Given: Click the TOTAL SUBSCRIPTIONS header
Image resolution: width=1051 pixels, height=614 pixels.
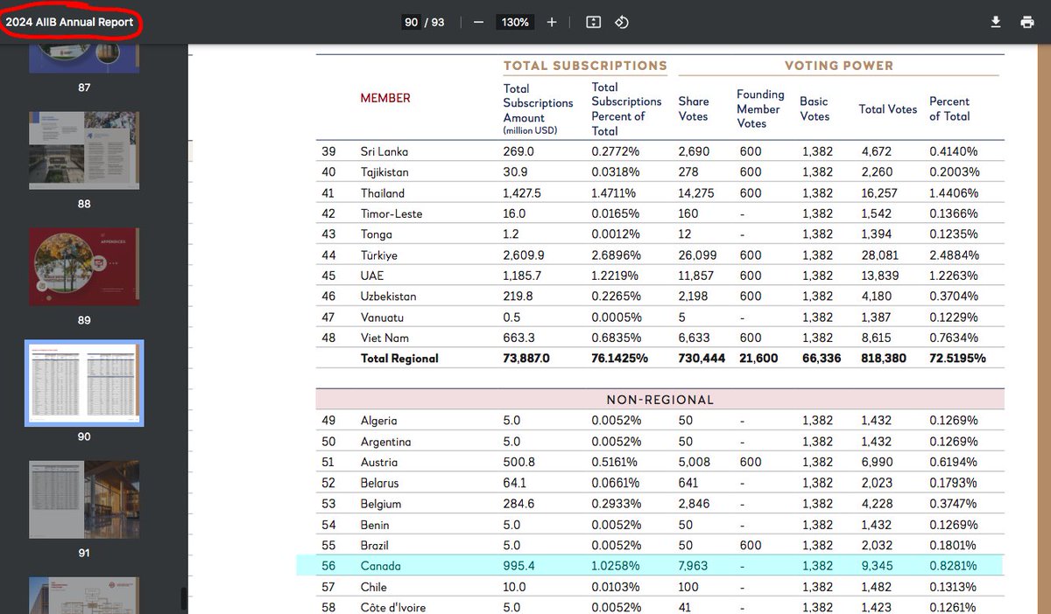Looking at the screenshot, I should pyautogui.click(x=585, y=66).
